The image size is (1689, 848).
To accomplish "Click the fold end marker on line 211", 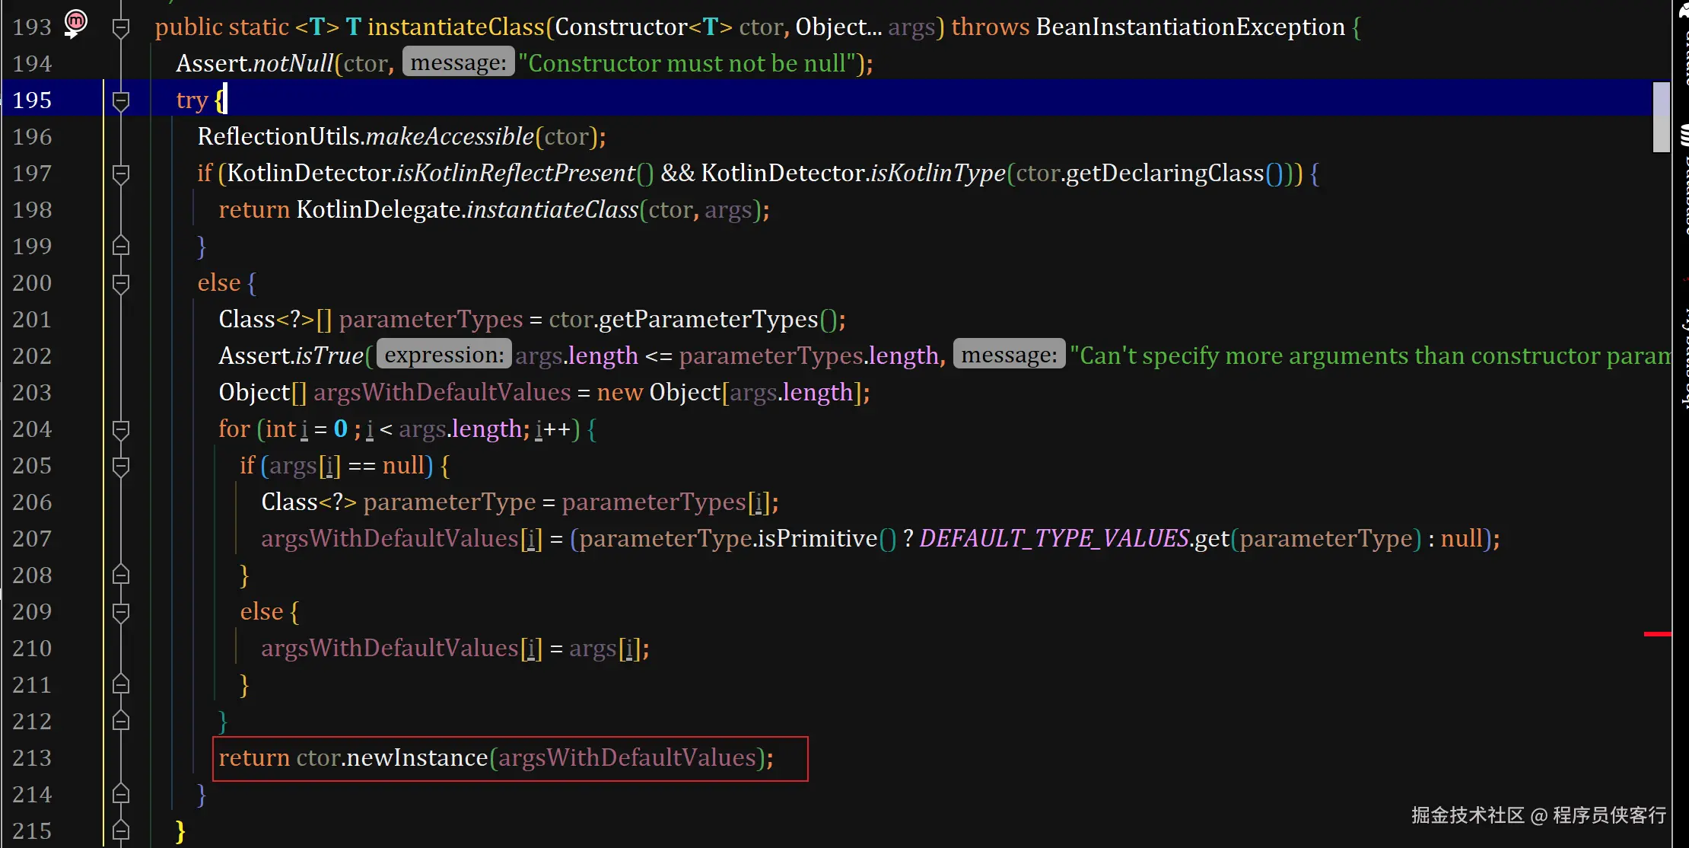I will tap(121, 684).
